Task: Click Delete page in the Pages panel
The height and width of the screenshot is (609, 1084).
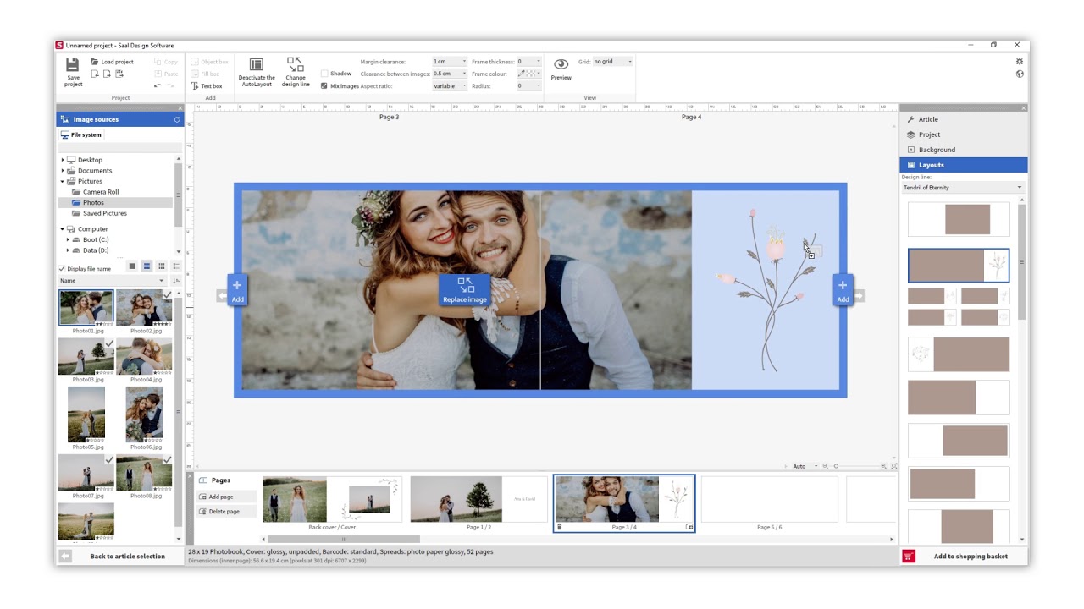Action: 226,512
